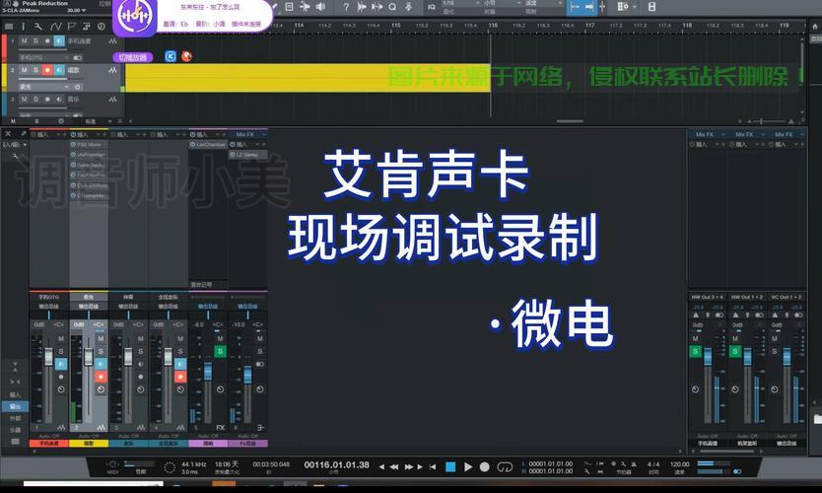Toggle green solo on mixer channel 5
The height and width of the screenshot is (493, 822).
click(x=220, y=351)
